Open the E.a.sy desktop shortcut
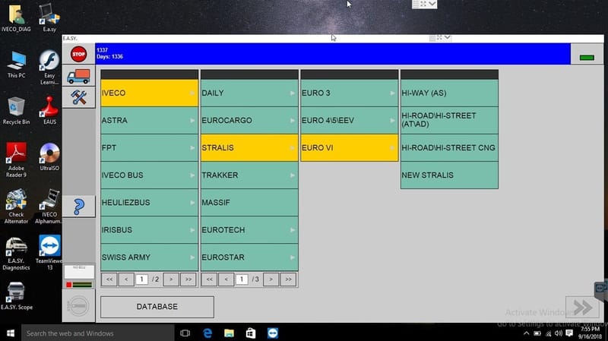Viewport: 608px width, 341px height. pyautogui.click(x=49, y=18)
